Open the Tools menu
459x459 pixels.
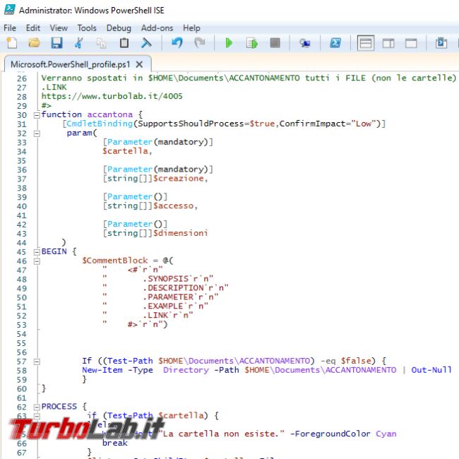pos(87,28)
